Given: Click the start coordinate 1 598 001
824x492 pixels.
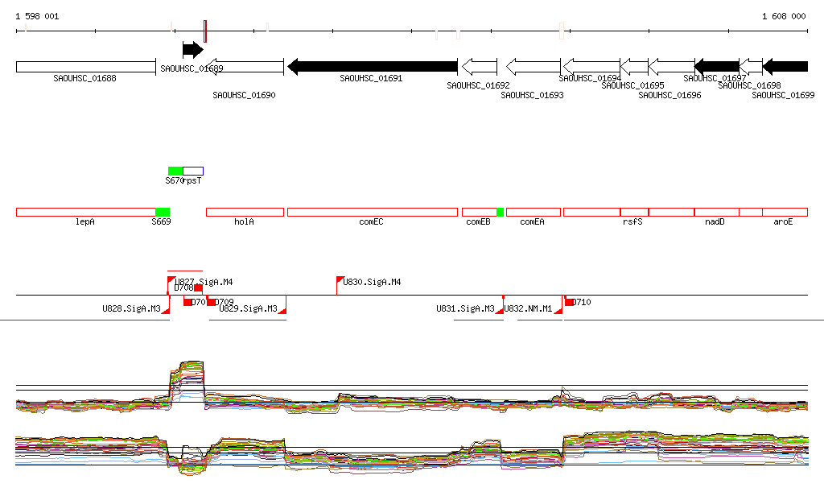Looking at the screenshot, I should click(37, 16).
